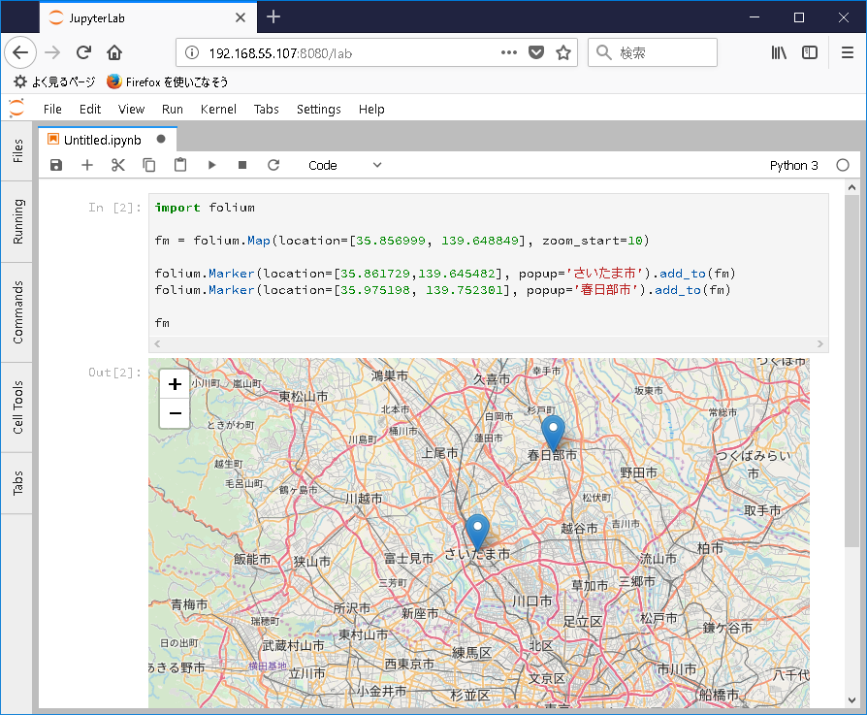This screenshot has height=715, width=867.
Task: Copy the selected cell
Action: pyautogui.click(x=148, y=165)
